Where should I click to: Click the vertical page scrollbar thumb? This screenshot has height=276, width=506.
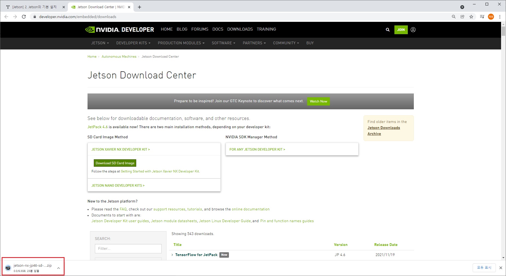(x=503, y=31)
